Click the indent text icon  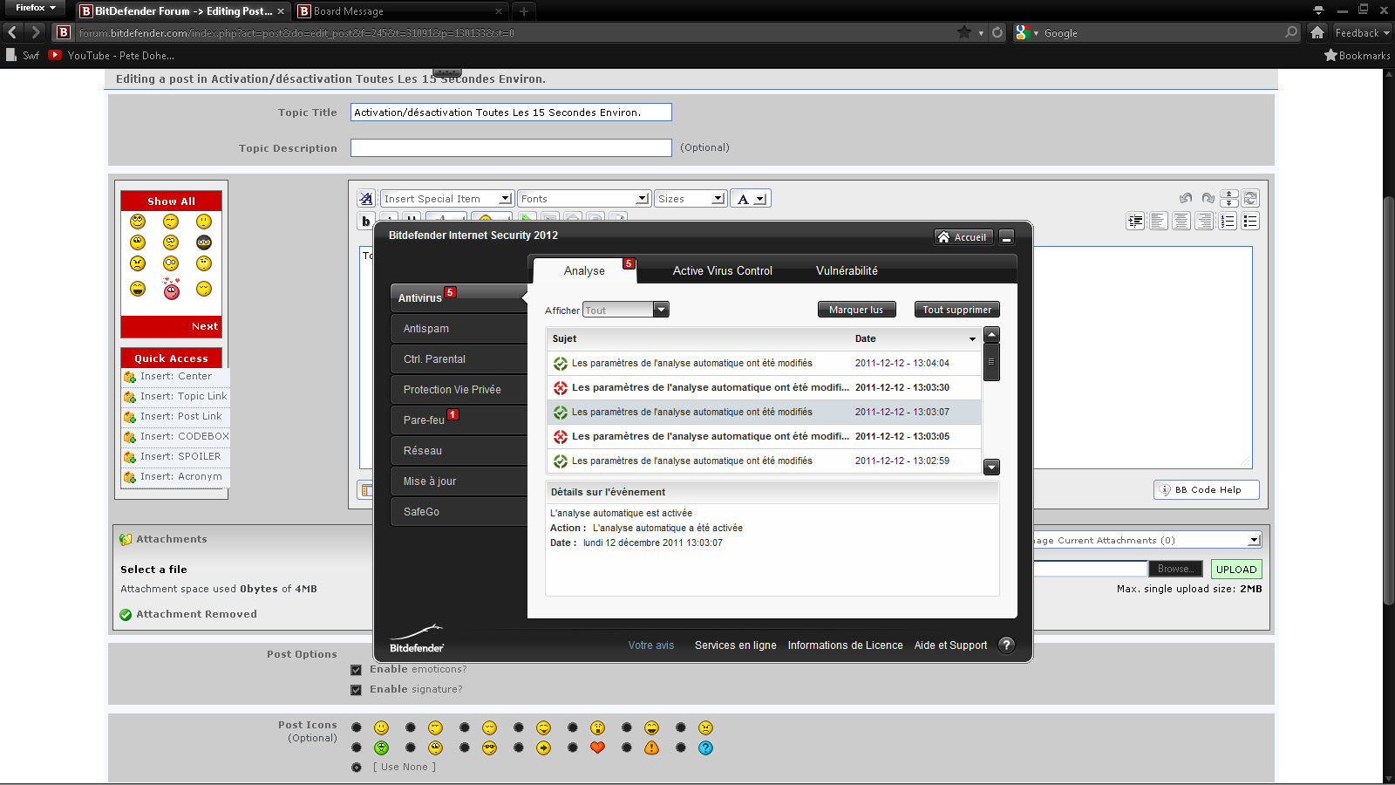click(x=1135, y=222)
